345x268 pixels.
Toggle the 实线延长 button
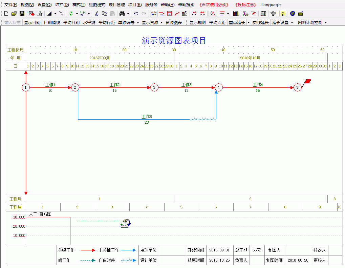coord(260,22)
